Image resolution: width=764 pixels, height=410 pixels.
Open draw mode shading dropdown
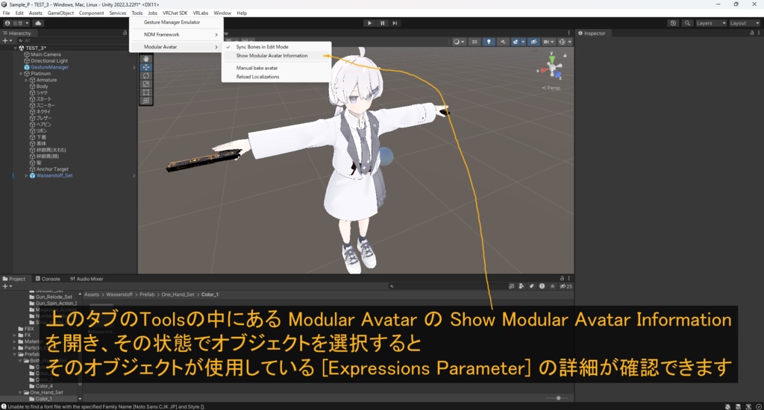click(x=459, y=42)
